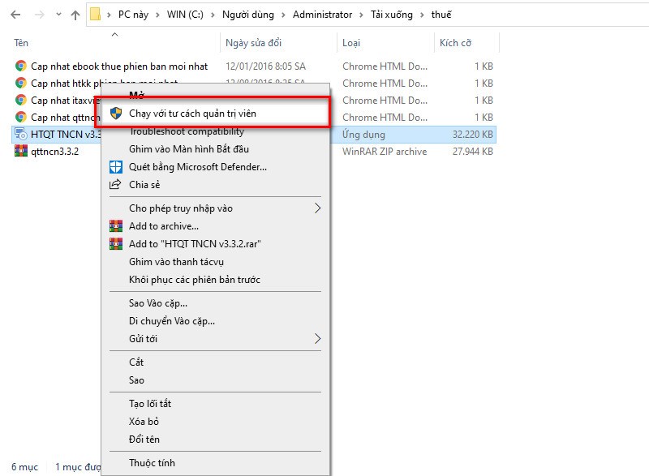Navigate to Người dùng in breadcrumb
The height and width of the screenshot is (476, 649).
click(x=248, y=15)
